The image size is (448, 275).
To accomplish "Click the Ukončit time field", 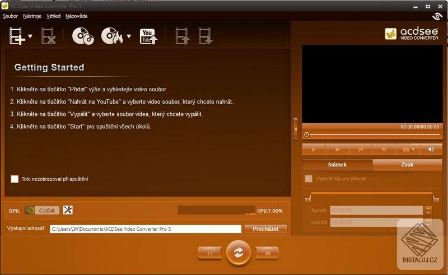I will coord(376,222).
